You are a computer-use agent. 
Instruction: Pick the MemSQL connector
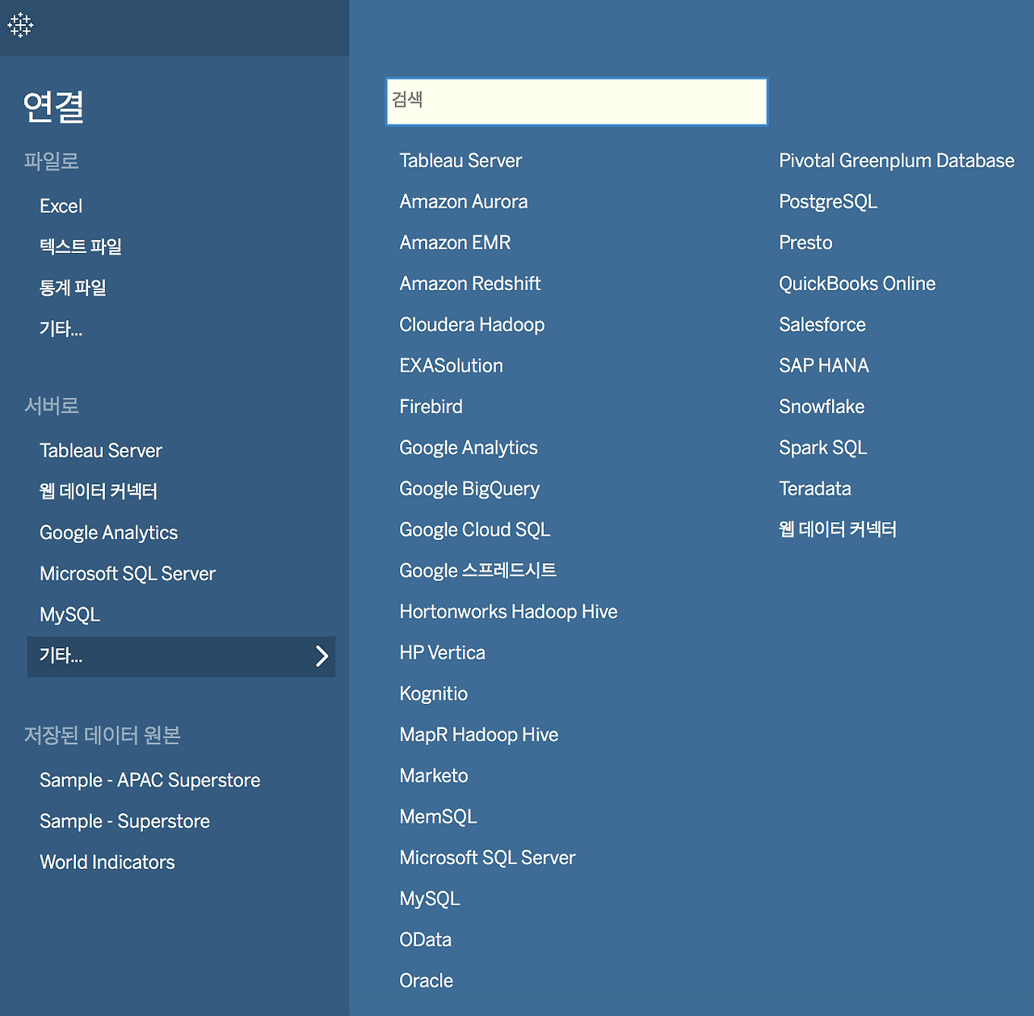[438, 817]
